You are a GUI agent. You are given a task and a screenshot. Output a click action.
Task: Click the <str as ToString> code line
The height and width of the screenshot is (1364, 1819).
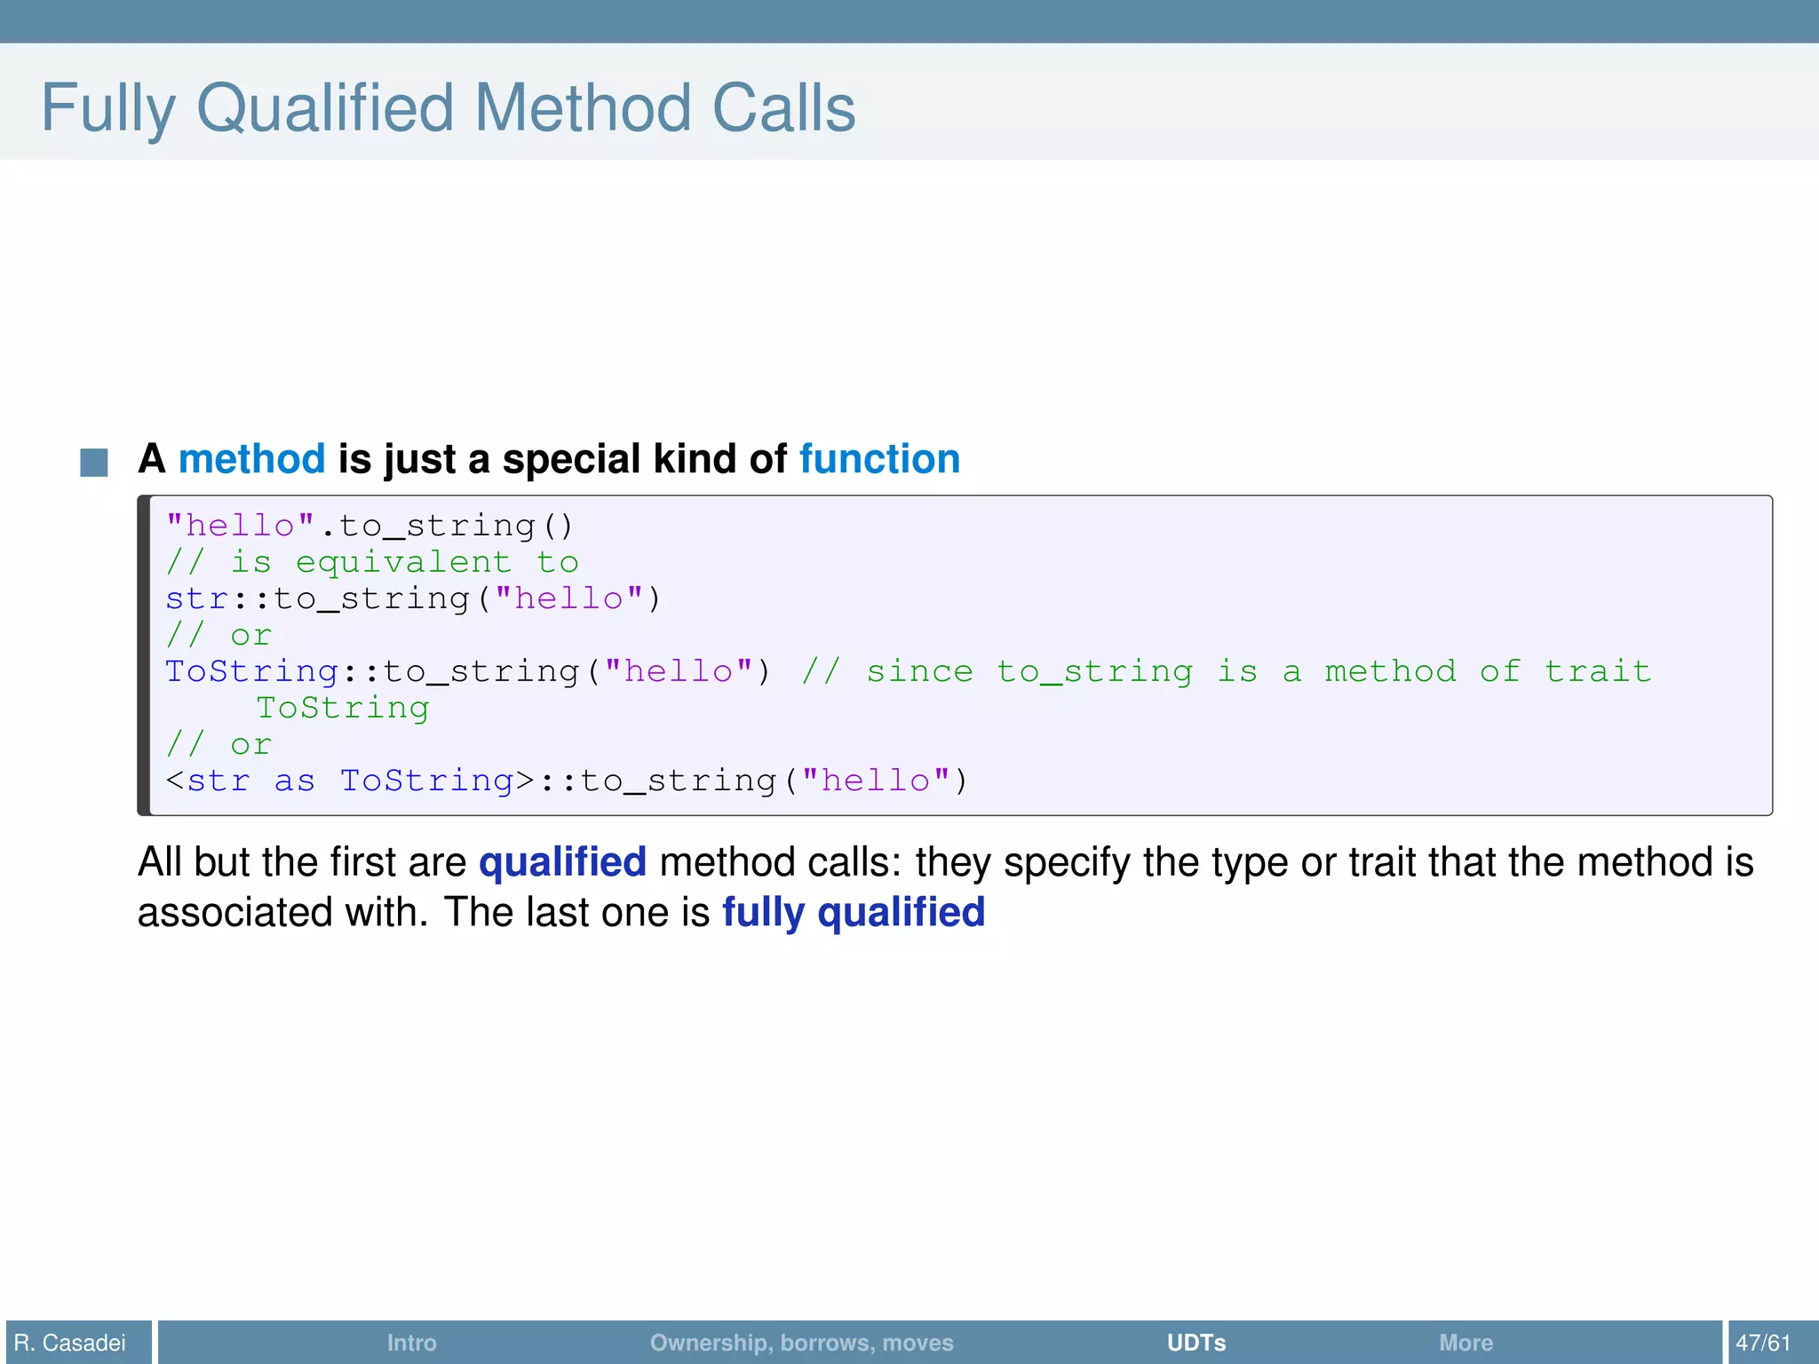[x=566, y=781]
